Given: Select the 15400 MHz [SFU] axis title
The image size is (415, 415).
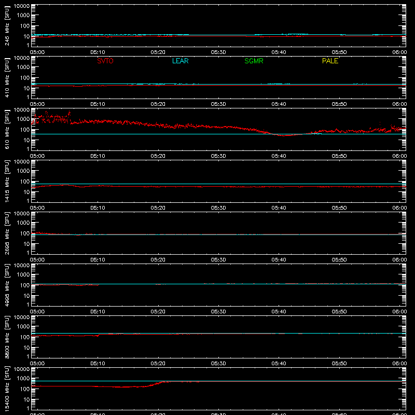Looking at the screenshot, I should point(7,389).
